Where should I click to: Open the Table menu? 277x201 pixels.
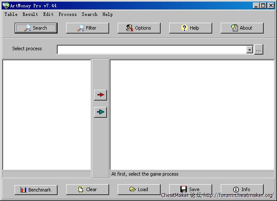[11, 14]
